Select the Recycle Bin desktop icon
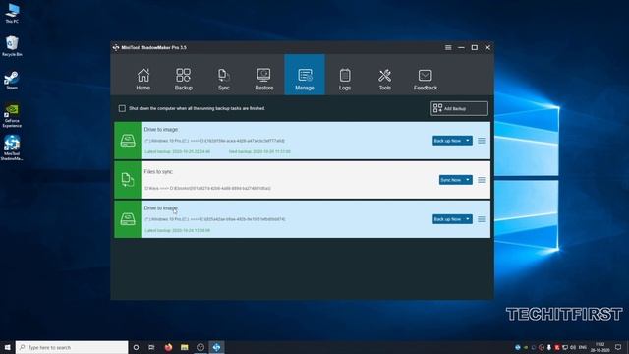This screenshot has height=354, width=629. pos(12,46)
